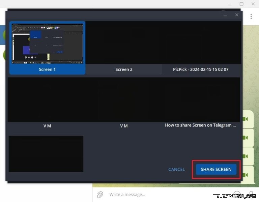Click the PicPick - 2024-02-15 15 02 07 label
Screen dimensions: 259x202
pyautogui.click(x=201, y=69)
